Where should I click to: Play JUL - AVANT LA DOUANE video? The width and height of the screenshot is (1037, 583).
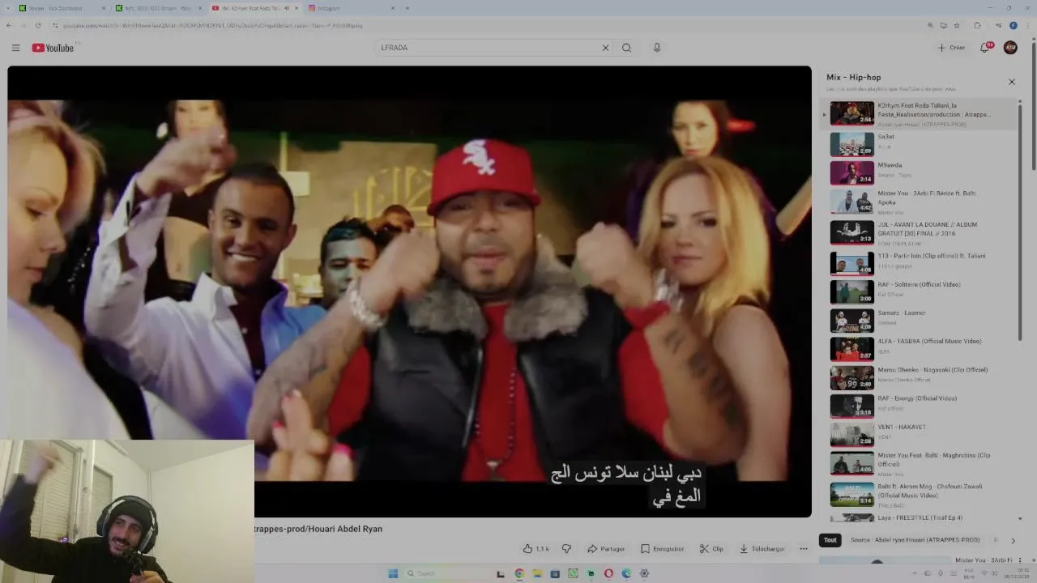pos(919,232)
